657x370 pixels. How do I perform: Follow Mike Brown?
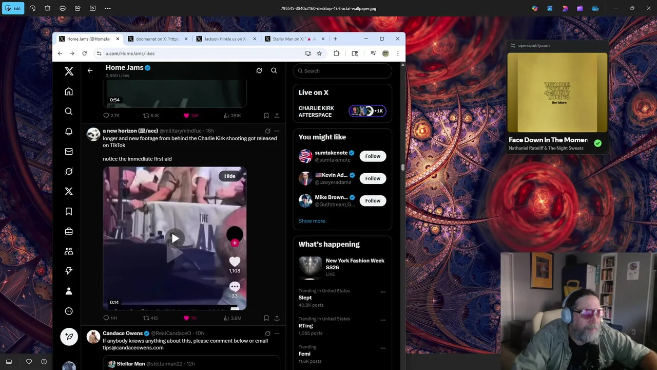click(x=373, y=201)
